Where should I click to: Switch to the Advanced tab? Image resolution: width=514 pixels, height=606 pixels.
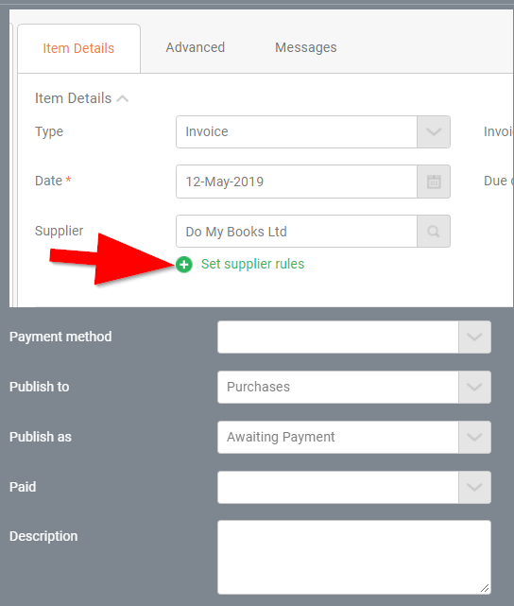click(x=196, y=47)
